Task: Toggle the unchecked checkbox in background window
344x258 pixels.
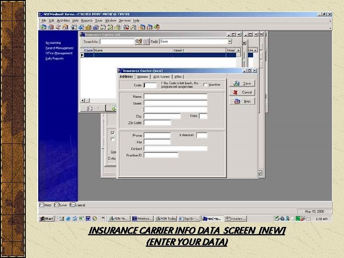Action: coord(113,140)
